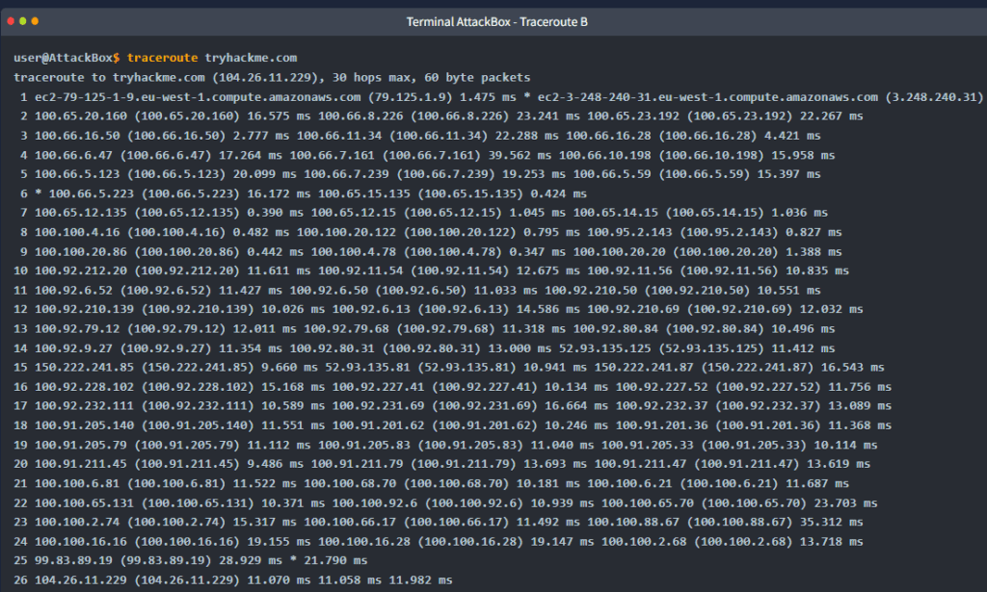Screen dimensions: 987x592
Task: Click '11.427 ms' in hop 11
Action: [x=251, y=291]
